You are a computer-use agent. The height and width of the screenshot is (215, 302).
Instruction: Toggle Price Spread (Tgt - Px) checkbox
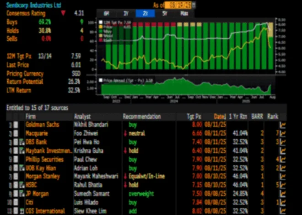[x=101, y=80]
